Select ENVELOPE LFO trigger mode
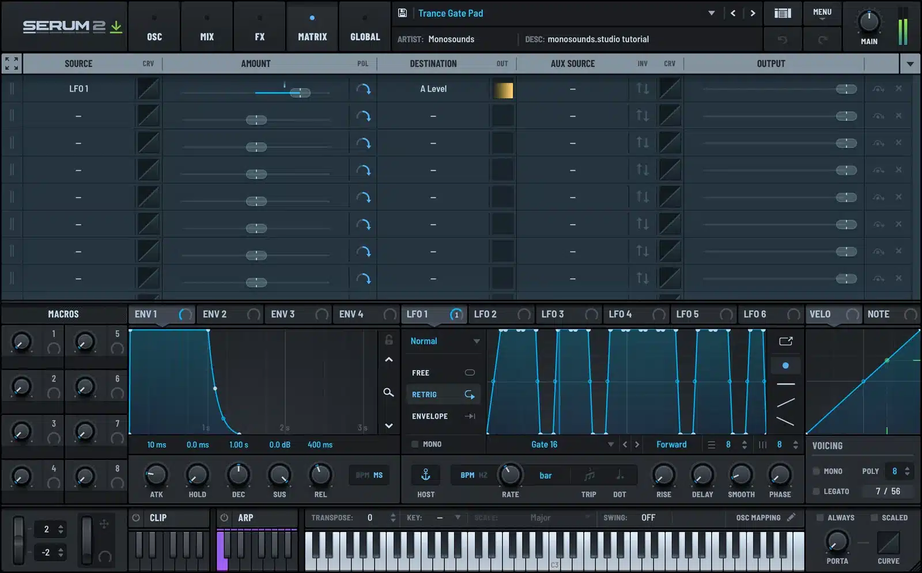Screen dimensions: 922x573 click(443, 416)
